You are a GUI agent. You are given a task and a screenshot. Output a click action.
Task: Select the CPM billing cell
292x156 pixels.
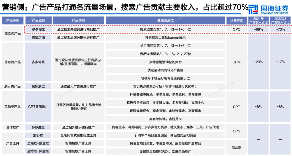pyautogui.click(x=237, y=62)
